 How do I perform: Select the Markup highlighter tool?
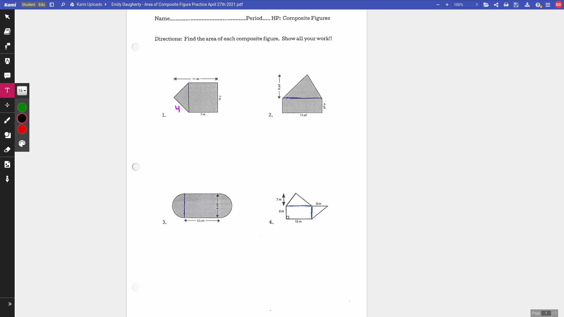coord(7,61)
